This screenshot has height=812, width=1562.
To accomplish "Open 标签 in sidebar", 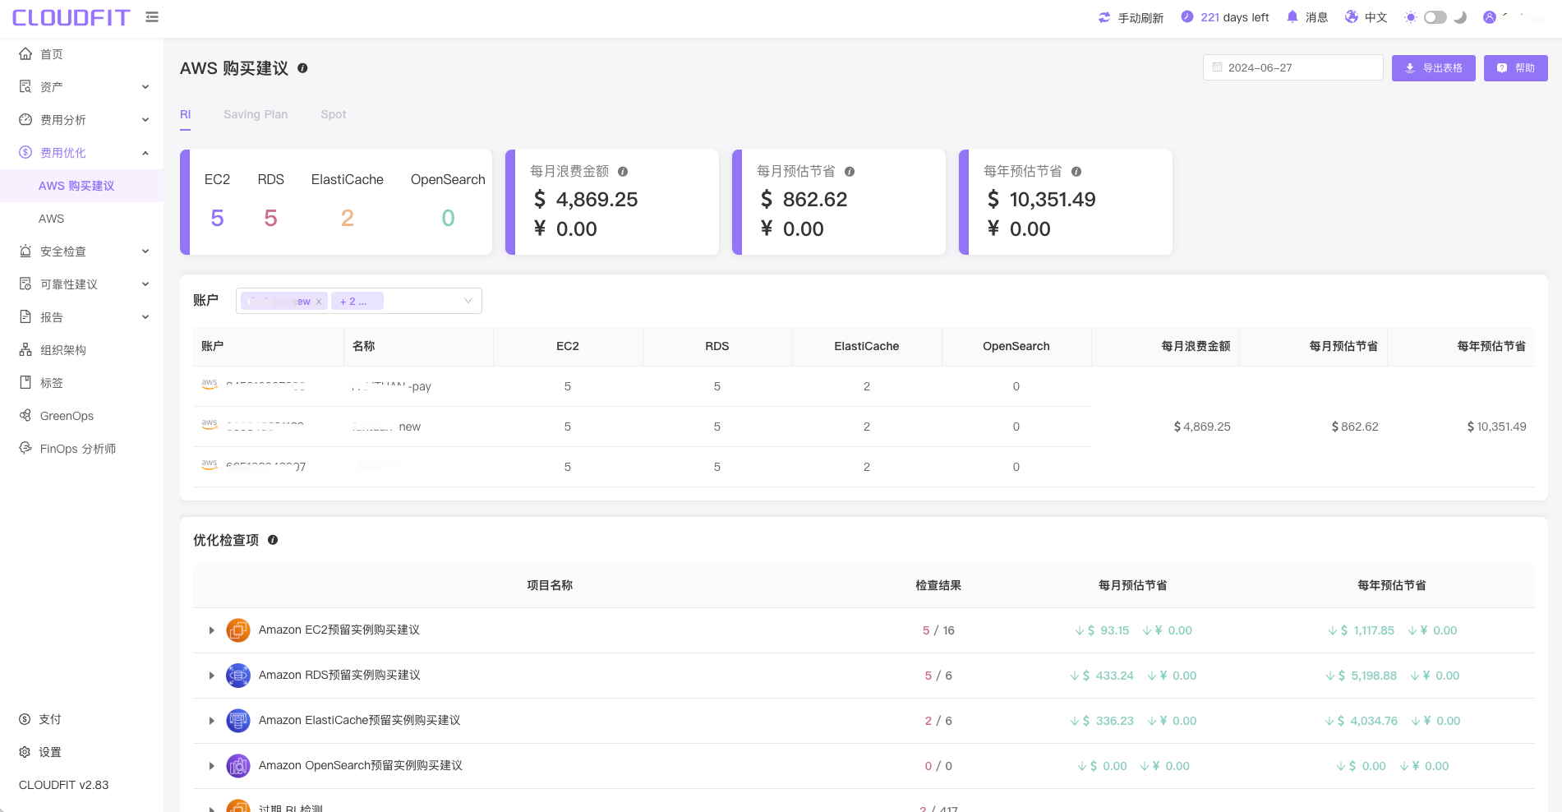I will [x=82, y=383].
